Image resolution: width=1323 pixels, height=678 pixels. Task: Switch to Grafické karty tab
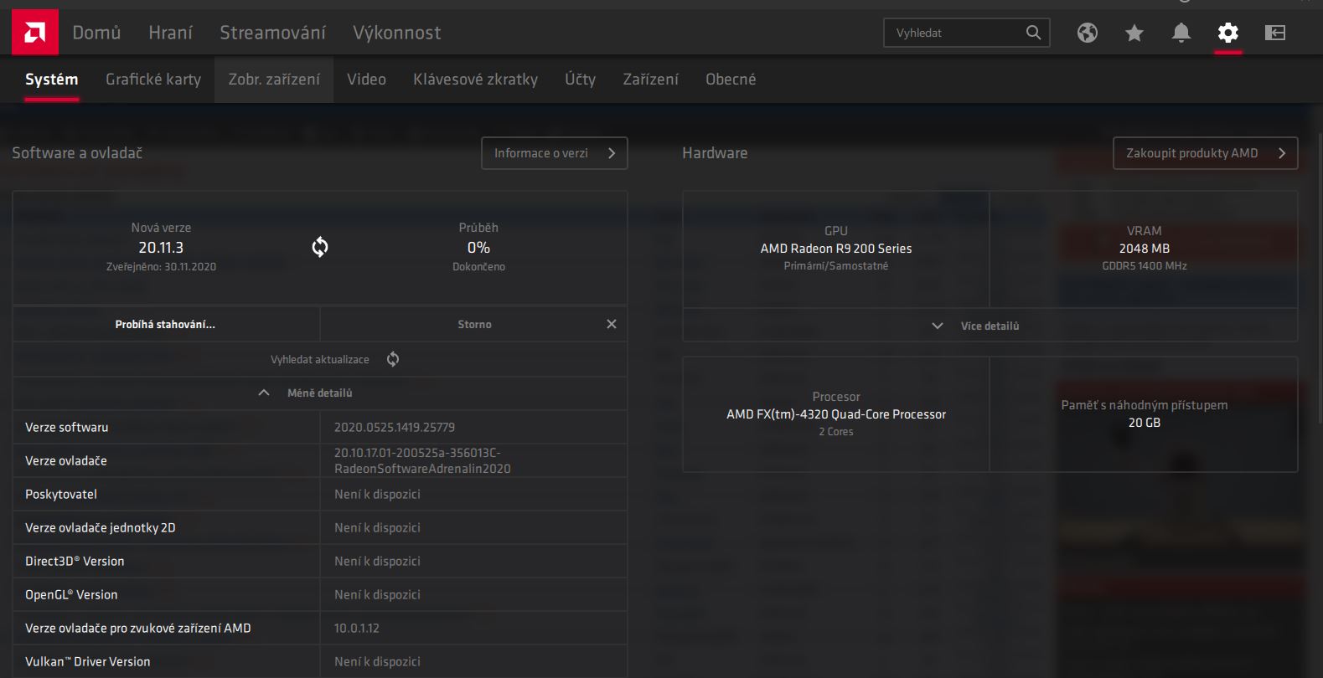pos(153,80)
